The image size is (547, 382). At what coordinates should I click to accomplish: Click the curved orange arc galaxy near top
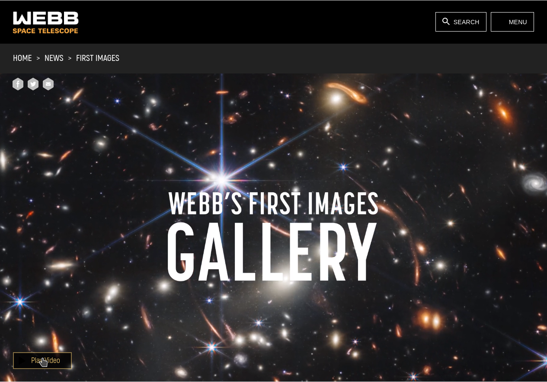tap(347, 92)
